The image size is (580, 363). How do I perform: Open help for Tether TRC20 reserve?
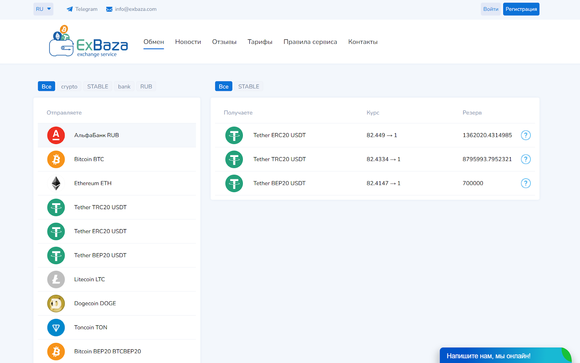[x=526, y=159]
